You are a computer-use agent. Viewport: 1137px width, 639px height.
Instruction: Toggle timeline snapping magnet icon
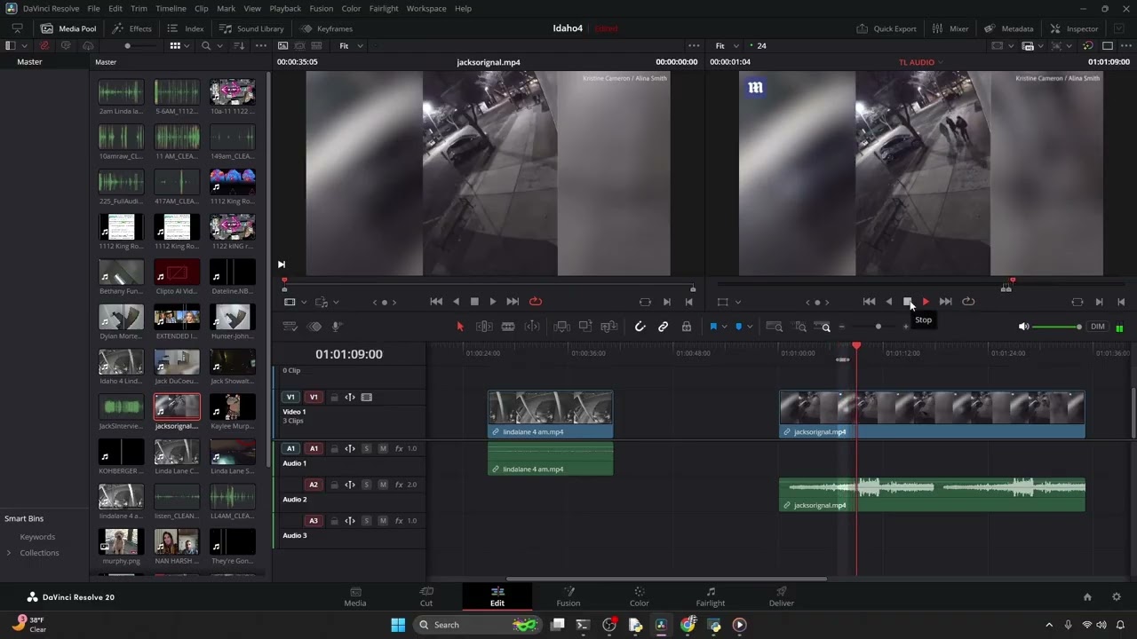point(640,327)
